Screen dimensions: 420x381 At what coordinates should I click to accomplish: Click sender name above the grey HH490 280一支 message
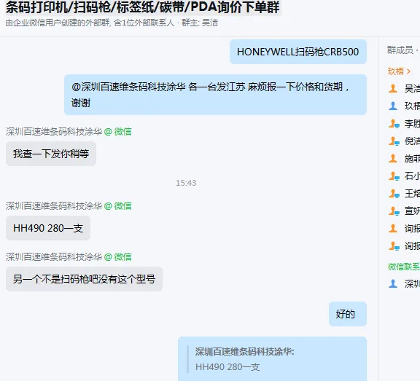click(x=54, y=206)
